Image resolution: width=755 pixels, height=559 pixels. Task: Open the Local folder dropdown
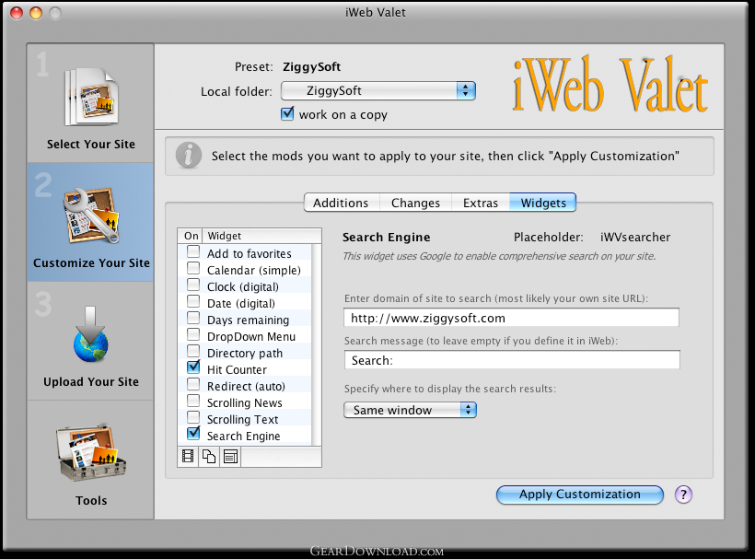pos(378,90)
